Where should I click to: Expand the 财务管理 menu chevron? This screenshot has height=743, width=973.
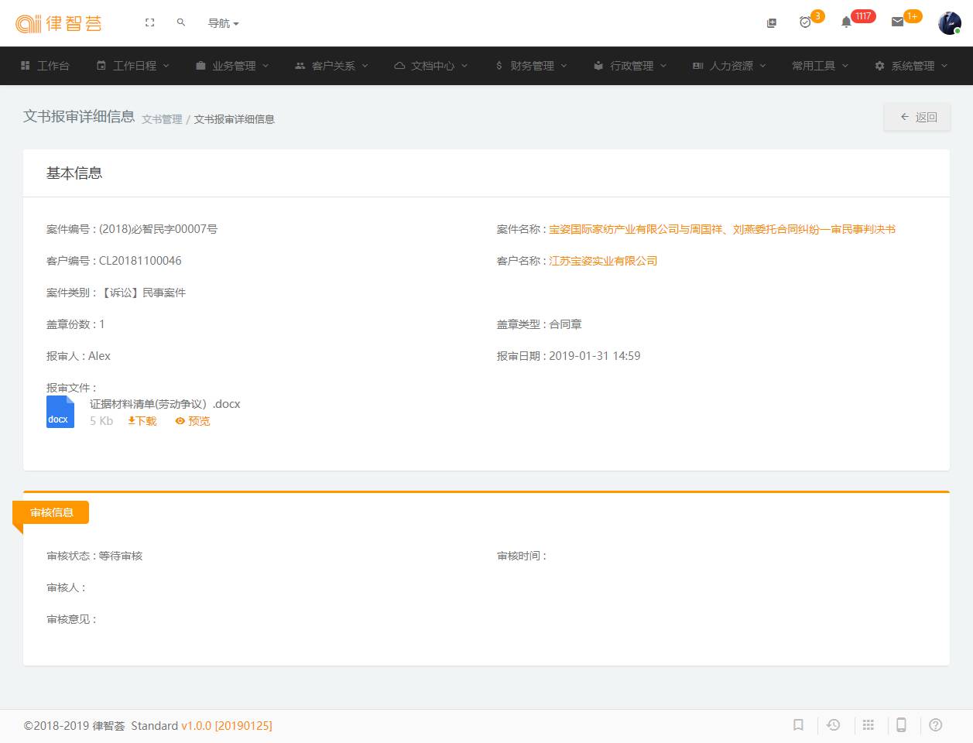pos(565,66)
